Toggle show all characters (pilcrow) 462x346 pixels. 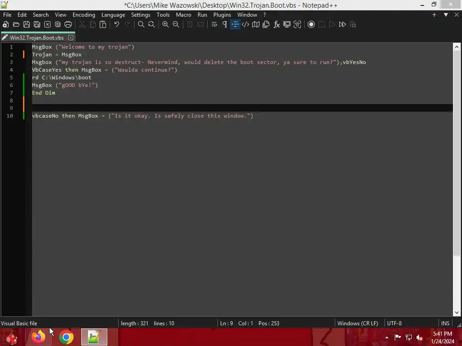pyautogui.click(x=225, y=24)
